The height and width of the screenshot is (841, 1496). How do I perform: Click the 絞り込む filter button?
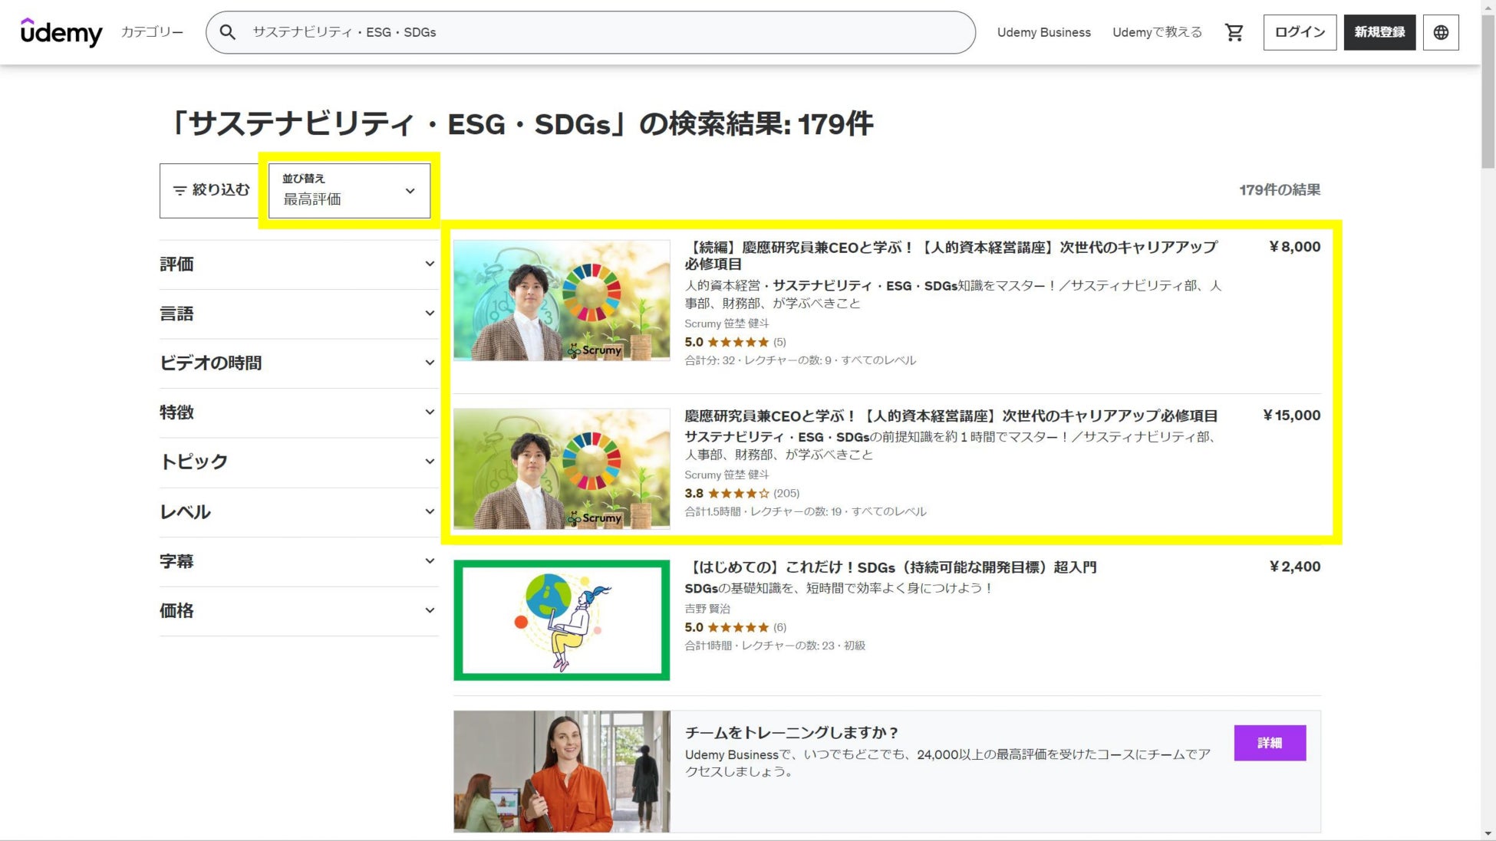(x=211, y=190)
